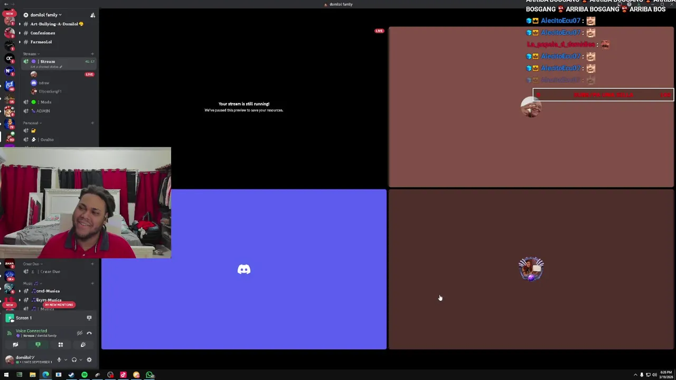The height and width of the screenshot is (380, 676).
Task: Add a channel to Music category
Action: 92,283
